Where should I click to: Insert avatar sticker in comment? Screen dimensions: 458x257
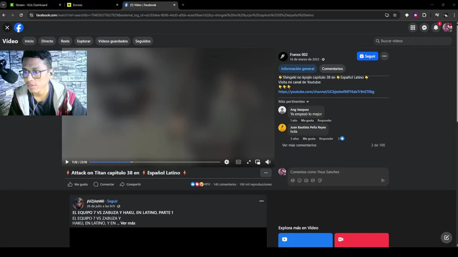(293, 181)
